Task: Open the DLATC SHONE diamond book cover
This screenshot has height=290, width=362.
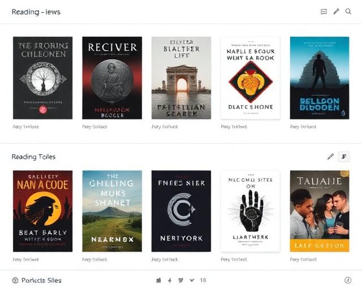Action: 251,78
